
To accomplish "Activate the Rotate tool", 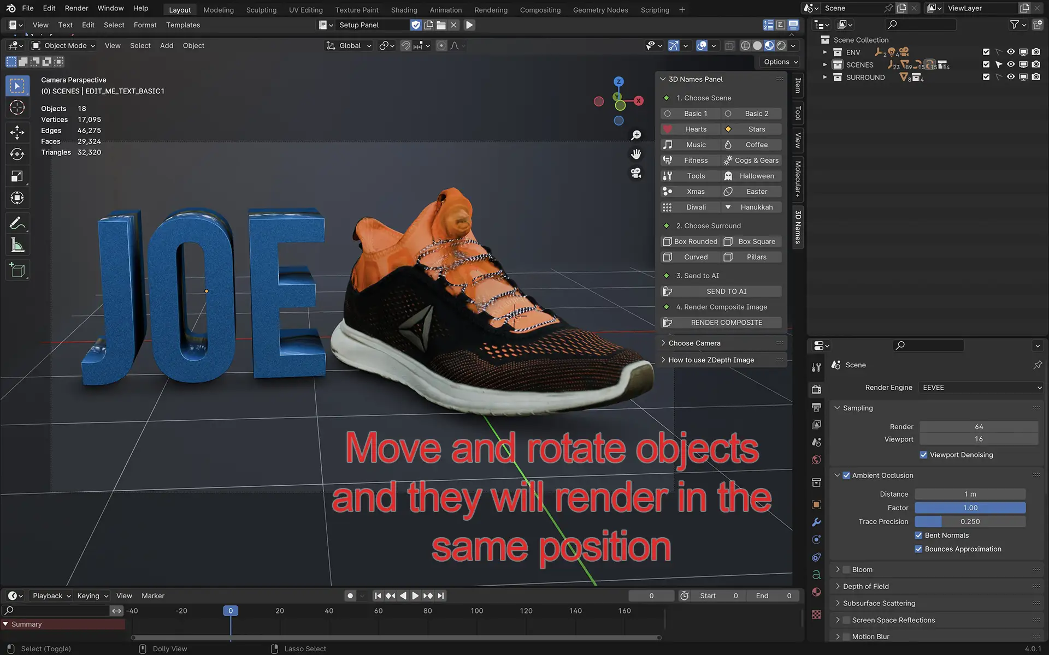I will (17, 154).
